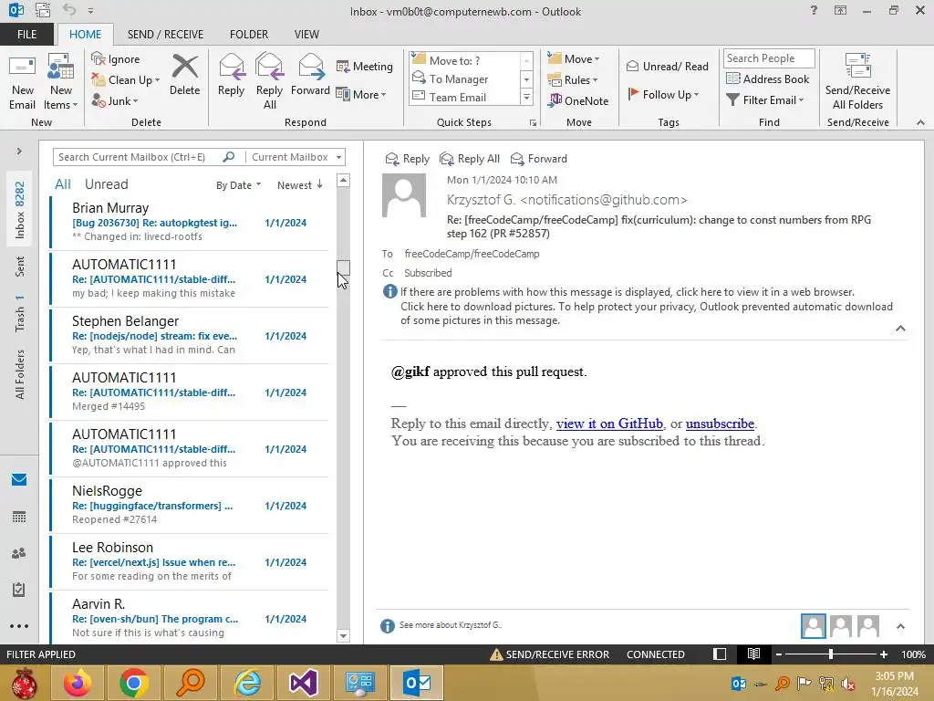934x701 pixels.
Task: Expand the Quick Steps gallery
Action: pyautogui.click(x=526, y=97)
